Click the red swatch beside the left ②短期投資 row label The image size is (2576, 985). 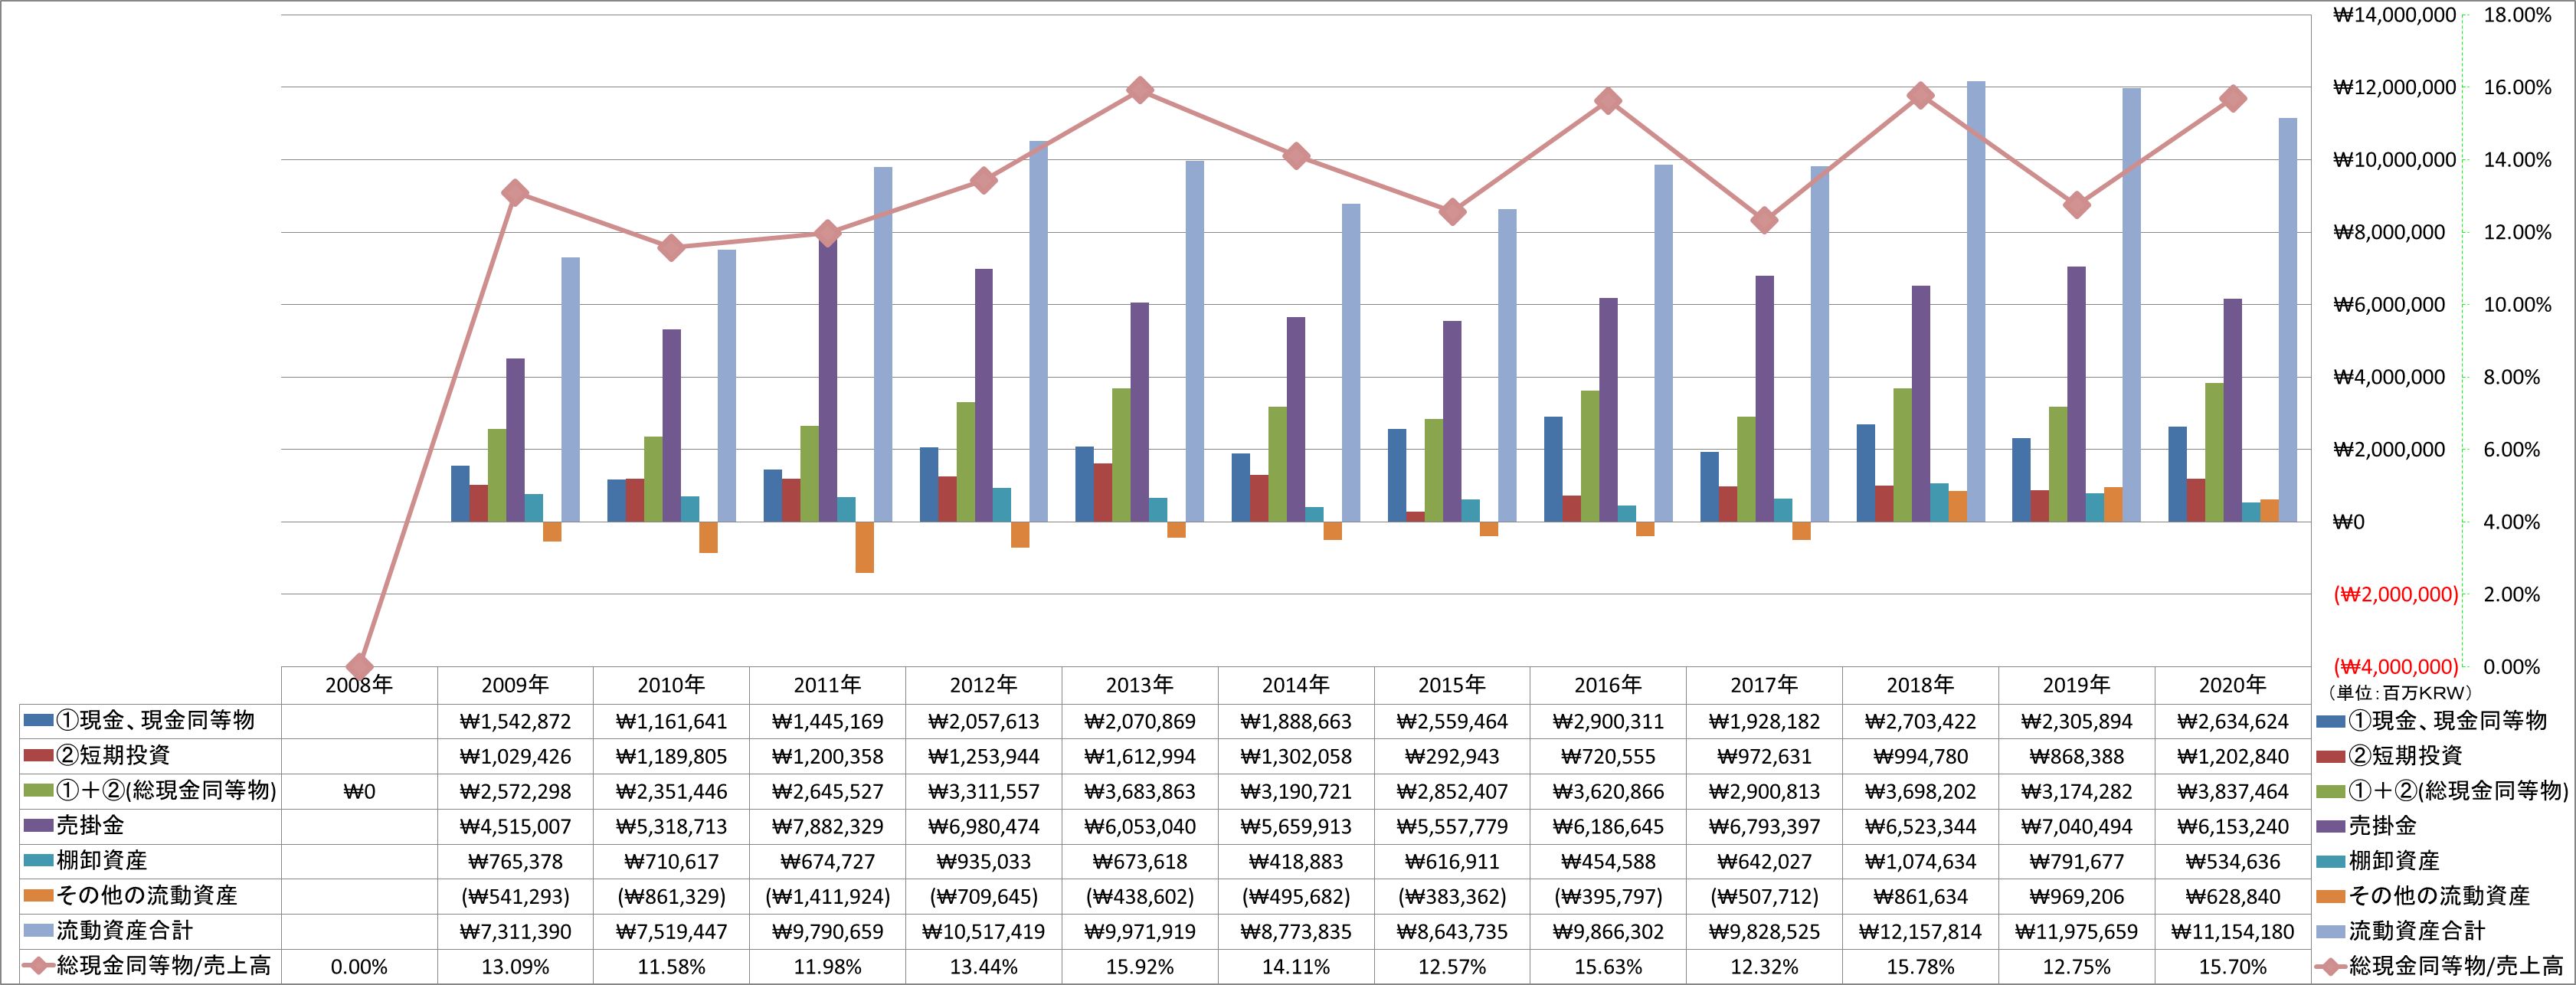(x=38, y=755)
